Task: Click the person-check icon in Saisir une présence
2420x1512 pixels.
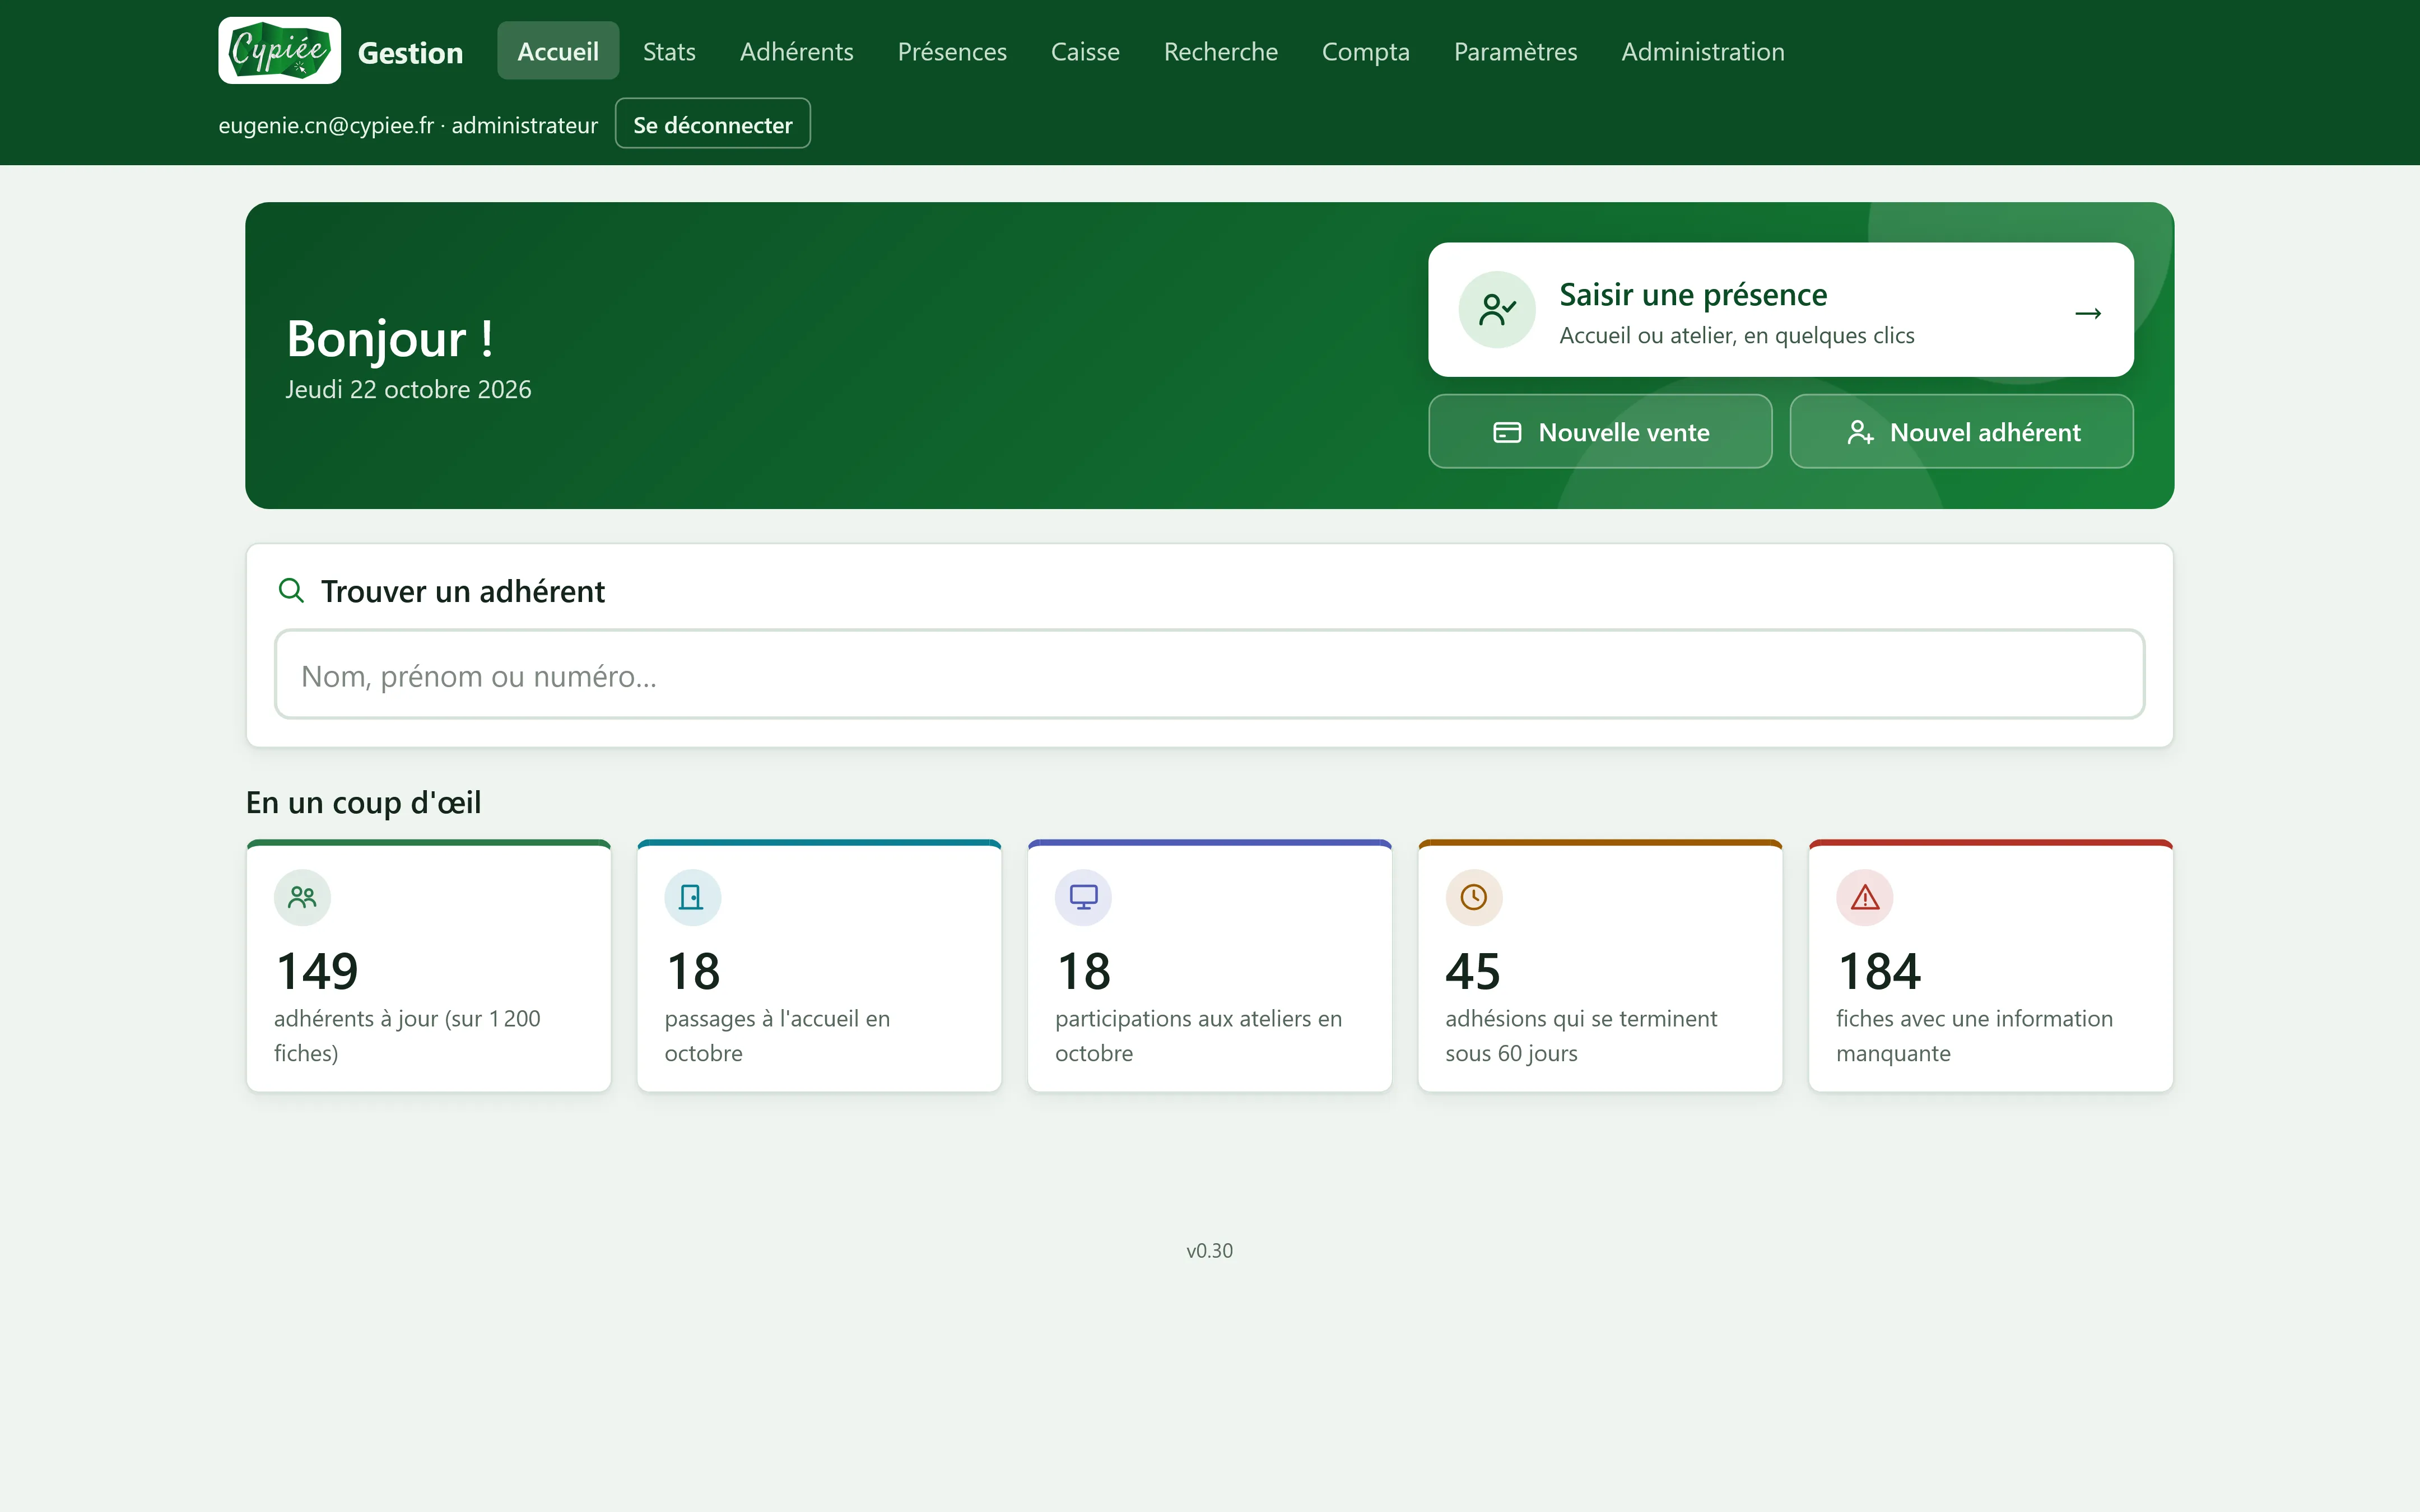Action: pos(1497,309)
